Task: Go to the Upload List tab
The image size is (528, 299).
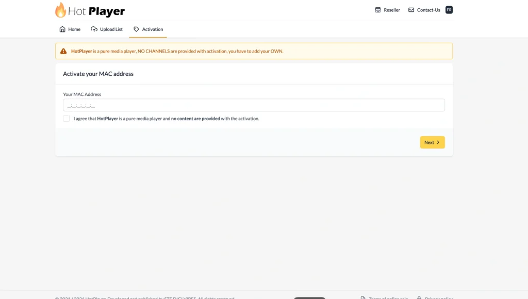Action: (x=107, y=29)
